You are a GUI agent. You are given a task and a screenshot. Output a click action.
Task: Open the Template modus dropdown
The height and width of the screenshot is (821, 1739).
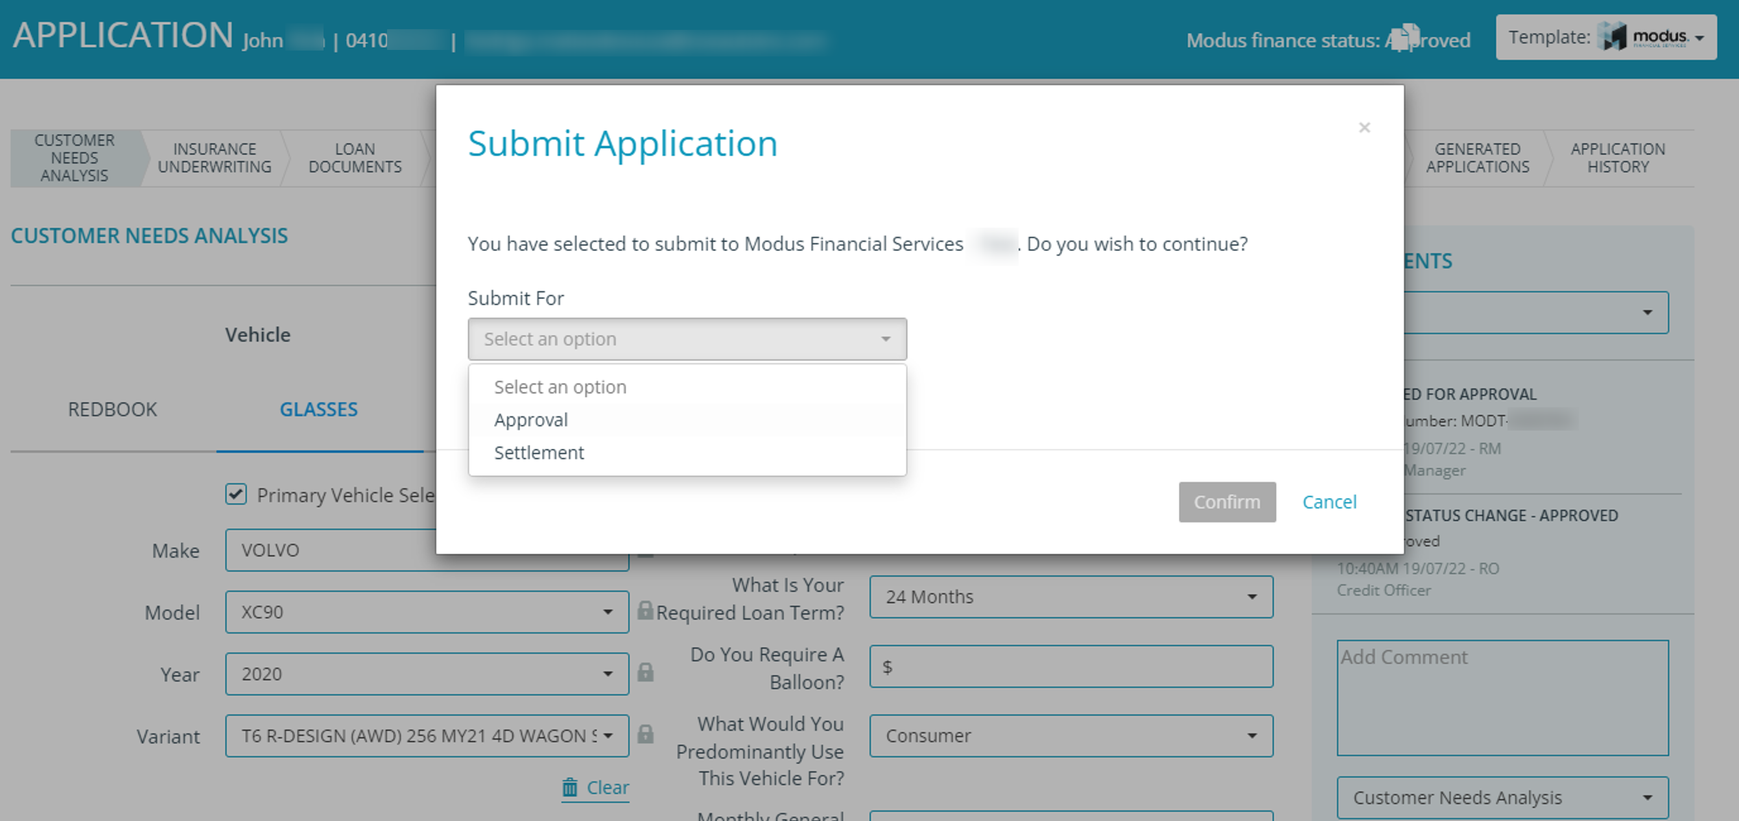pyautogui.click(x=1606, y=37)
